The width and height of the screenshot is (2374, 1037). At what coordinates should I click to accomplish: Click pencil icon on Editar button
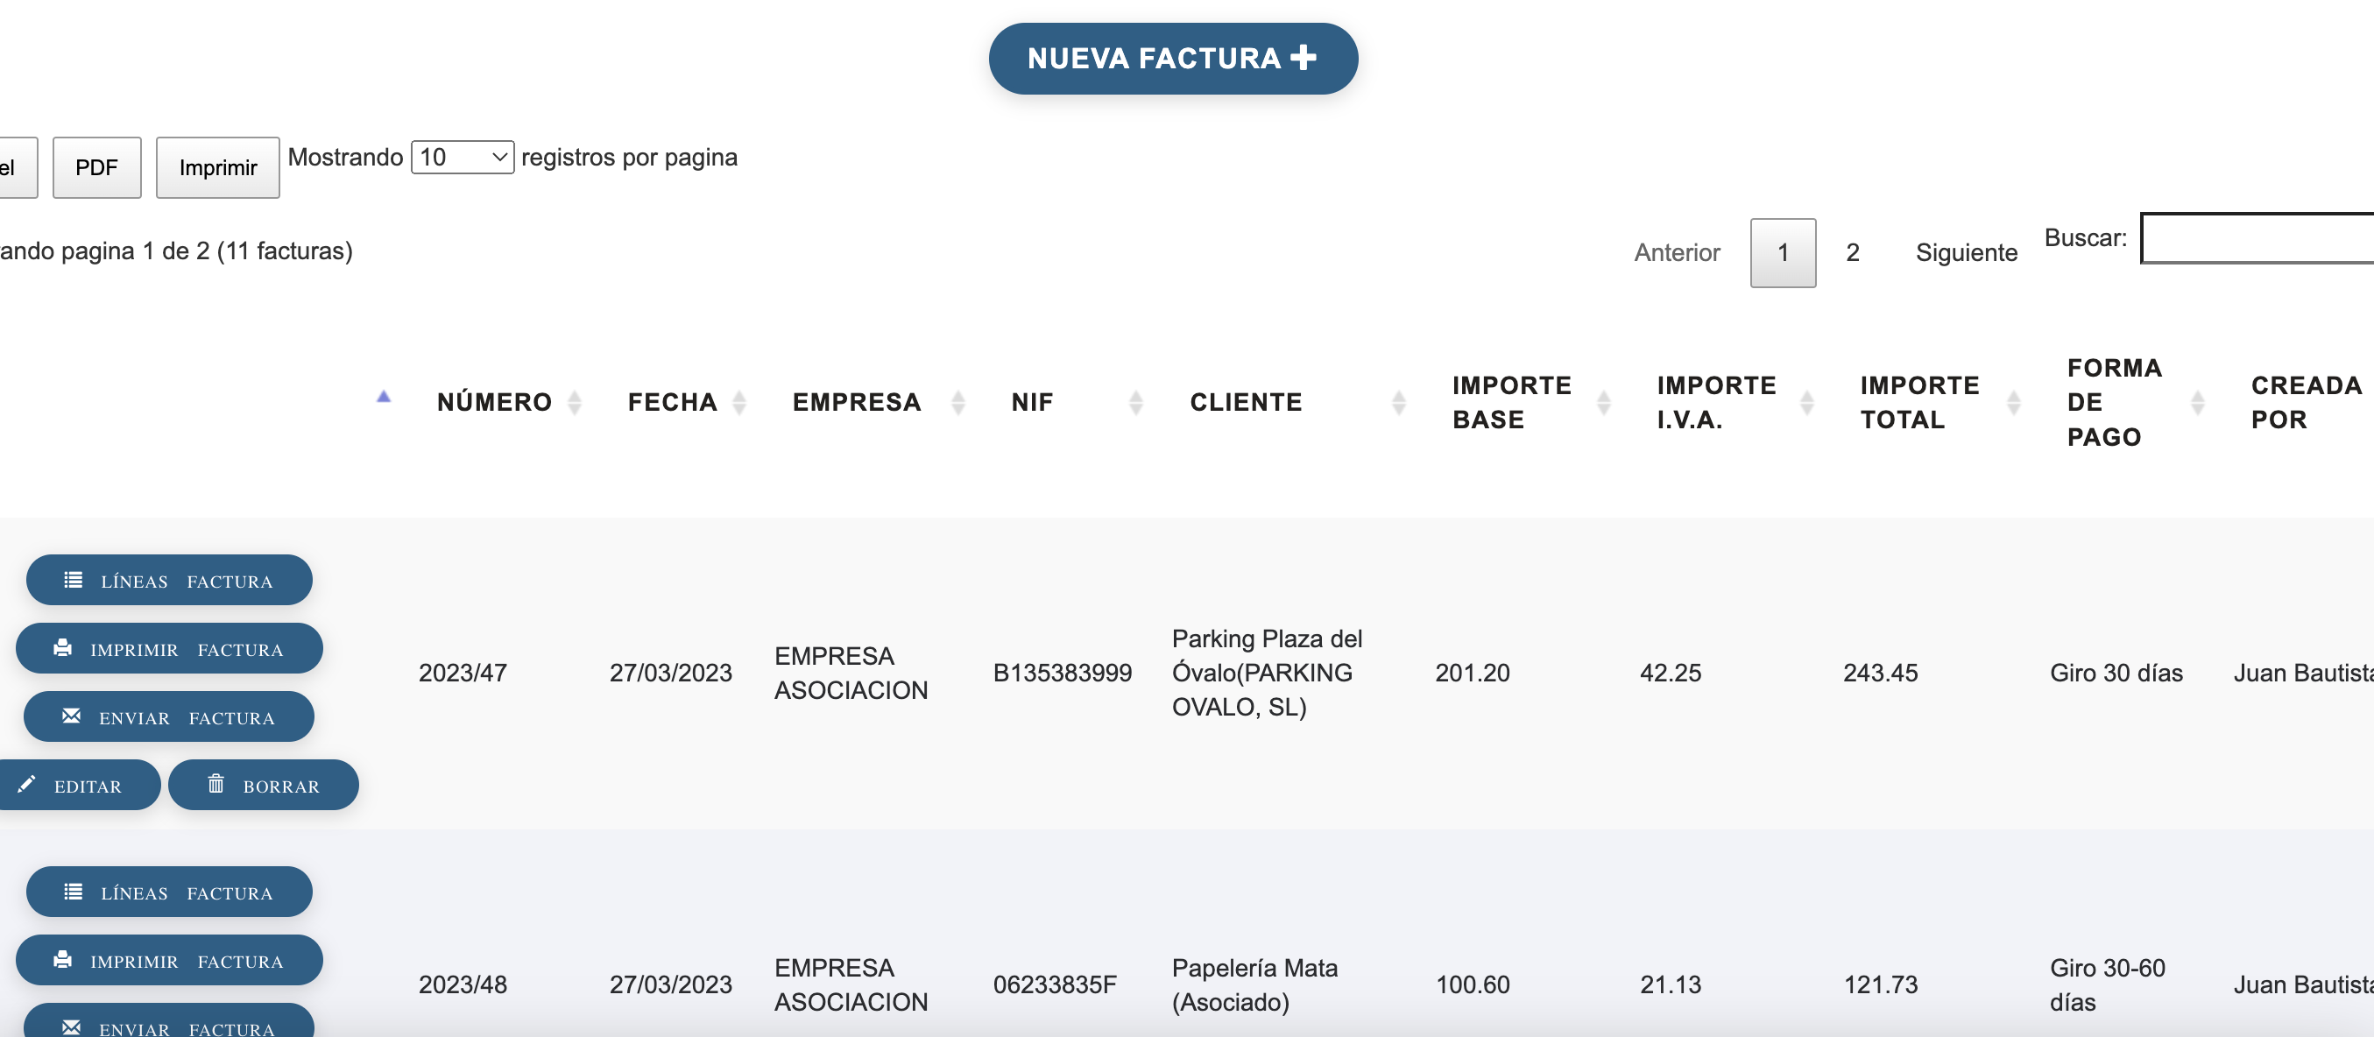click(27, 785)
